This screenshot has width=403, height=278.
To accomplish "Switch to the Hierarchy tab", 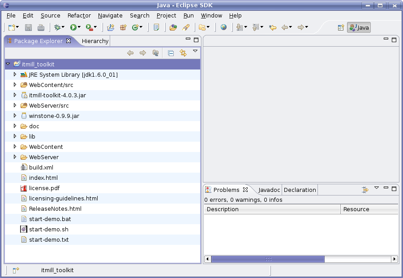I will click(x=95, y=41).
